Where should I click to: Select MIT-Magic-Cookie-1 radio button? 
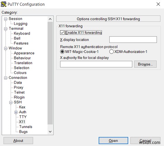pyautogui.click(x=62, y=52)
